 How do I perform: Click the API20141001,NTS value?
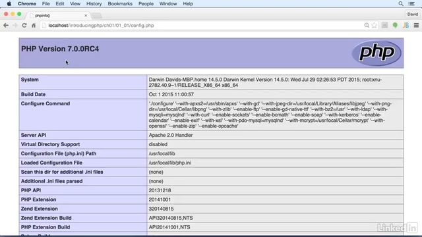click(x=169, y=227)
